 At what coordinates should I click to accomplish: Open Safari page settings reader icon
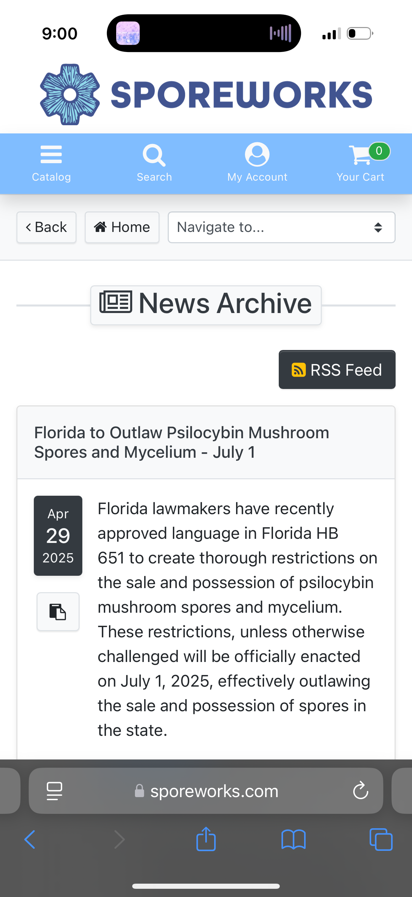pyautogui.click(x=54, y=791)
